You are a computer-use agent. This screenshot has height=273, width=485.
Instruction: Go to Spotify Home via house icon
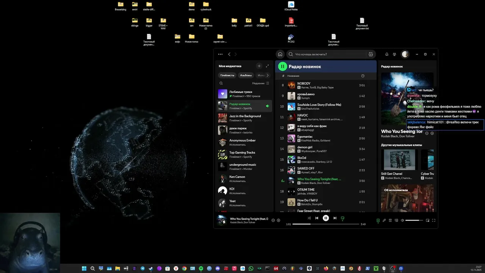280,54
